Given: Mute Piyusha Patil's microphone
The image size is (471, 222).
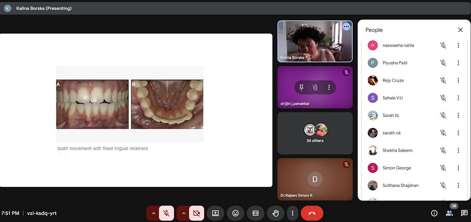Looking at the screenshot, I should (443, 63).
